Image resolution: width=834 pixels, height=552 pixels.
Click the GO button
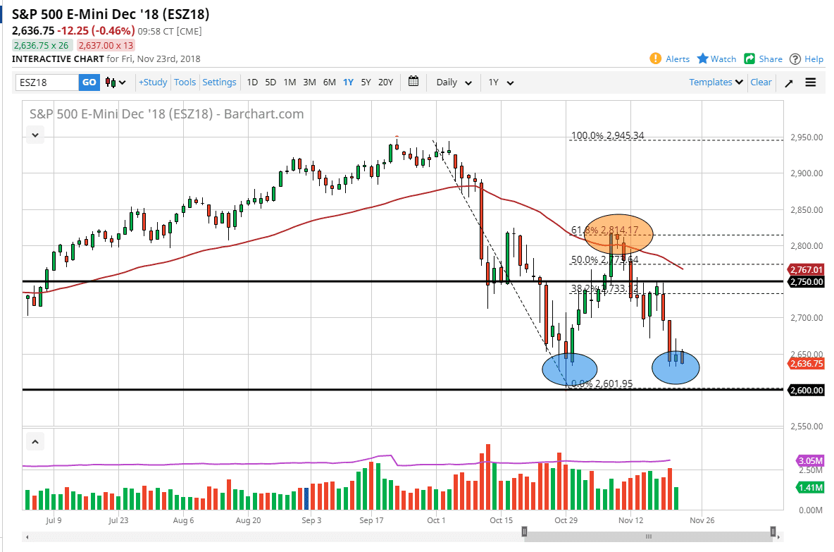[x=89, y=82]
